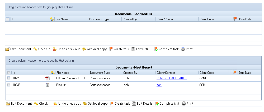Click flag column icon in Most Recent header
Screen dimensions: 264x112
click(x=235, y=72)
